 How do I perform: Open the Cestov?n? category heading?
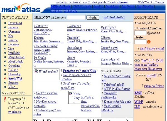point(41,26)
